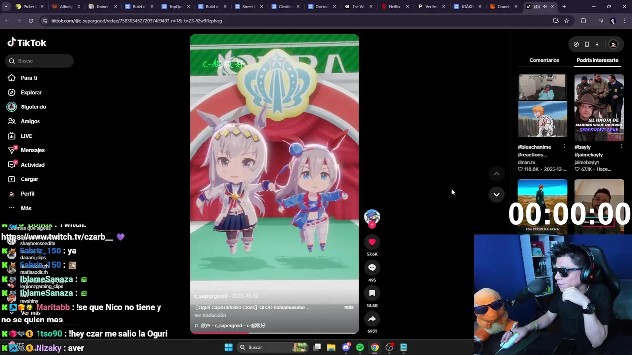This screenshot has height=355, width=632.
Task: Open the comments bubble showing 495
Action: [372, 267]
